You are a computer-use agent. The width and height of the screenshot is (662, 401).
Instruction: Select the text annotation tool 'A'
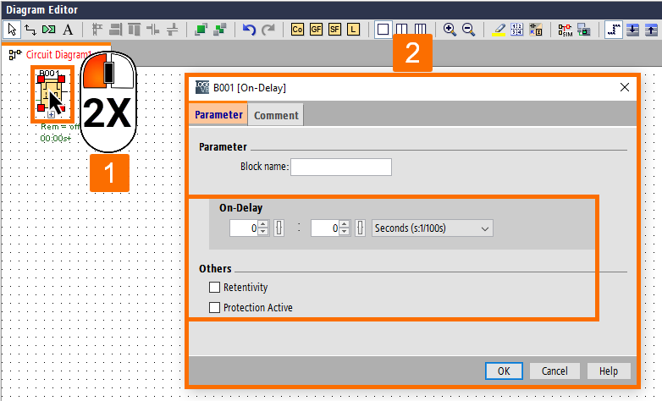pyautogui.click(x=68, y=30)
